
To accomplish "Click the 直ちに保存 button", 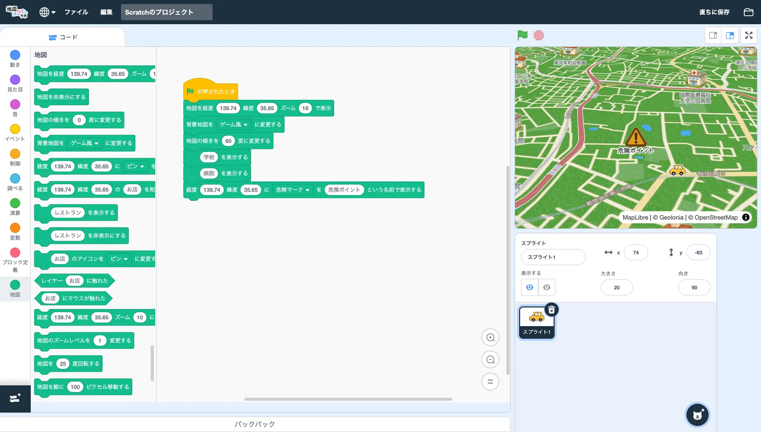I will (714, 12).
